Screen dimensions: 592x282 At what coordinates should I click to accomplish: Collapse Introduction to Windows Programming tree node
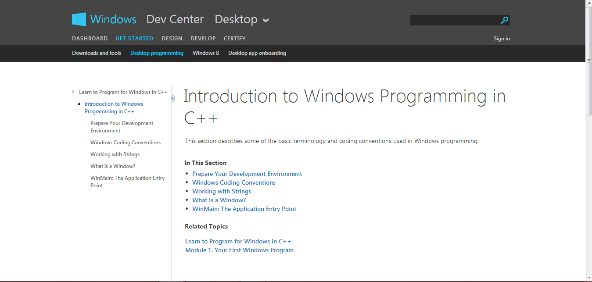(x=79, y=104)
